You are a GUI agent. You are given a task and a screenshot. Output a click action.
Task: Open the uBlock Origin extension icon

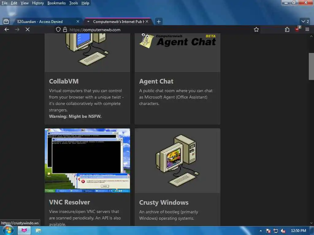(x=297, y=29)
